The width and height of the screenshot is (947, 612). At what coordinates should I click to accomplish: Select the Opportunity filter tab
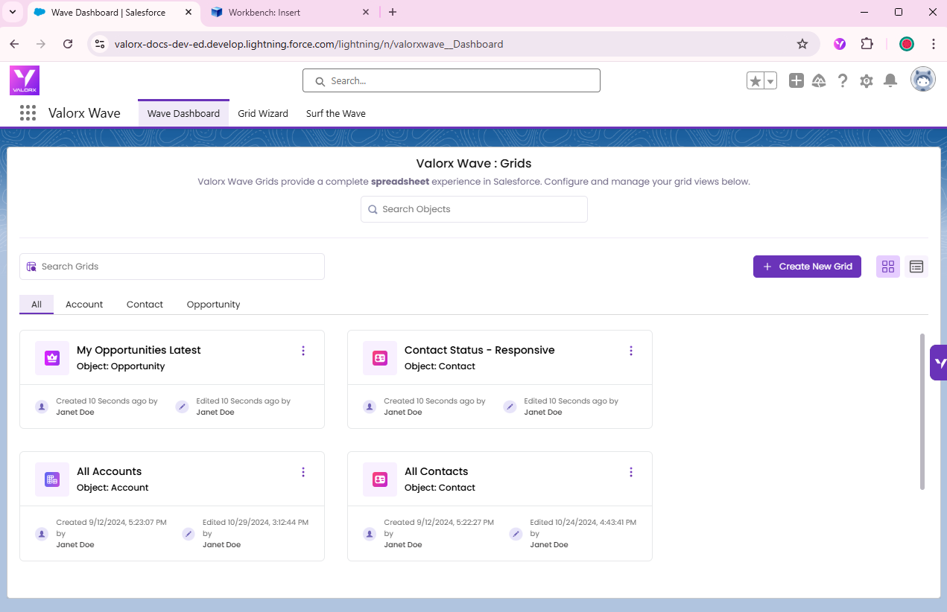tap(214, 305)
